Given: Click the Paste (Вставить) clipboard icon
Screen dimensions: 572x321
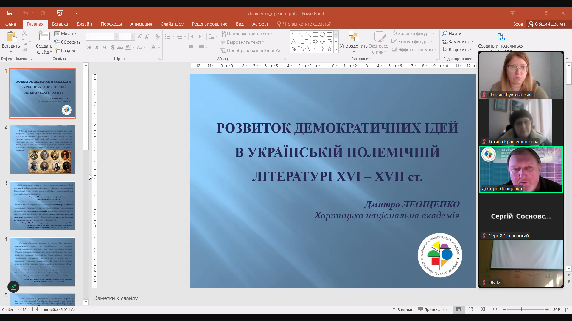Looking at the screenshot, I should 11,37.
